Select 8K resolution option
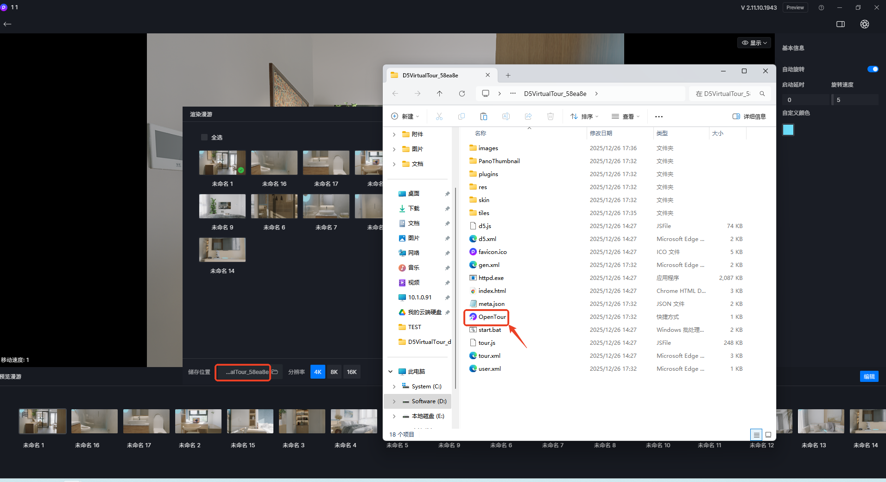Screen dimensions: 886x482 pyautogui.click(x=334, y=372)
